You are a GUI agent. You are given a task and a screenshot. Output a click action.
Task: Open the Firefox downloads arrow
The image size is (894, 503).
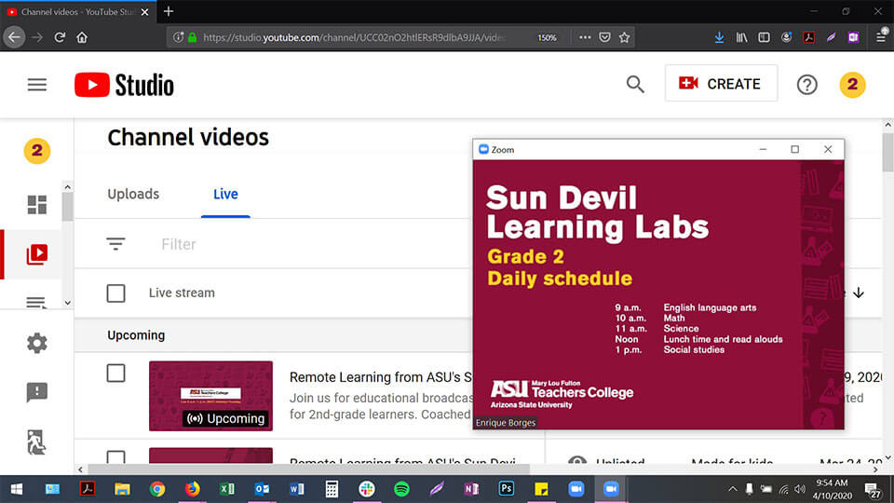pos(720,37)
